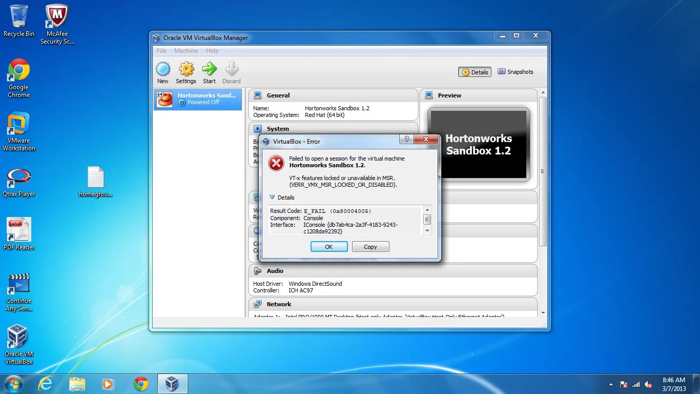Viewport: 700px width, 394px height.
Task: Click OK in the error dialog
Action: (329, 247)
